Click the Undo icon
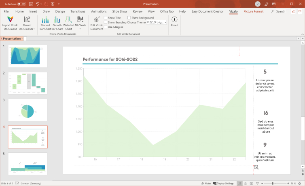Image resolution: width=305 pixels, height=186 pixels. [38, 4]
